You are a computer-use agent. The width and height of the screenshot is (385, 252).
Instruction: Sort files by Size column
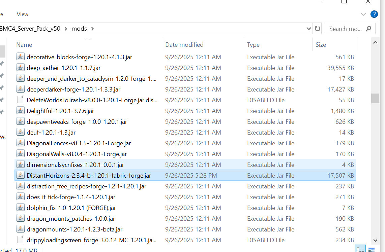321,45
